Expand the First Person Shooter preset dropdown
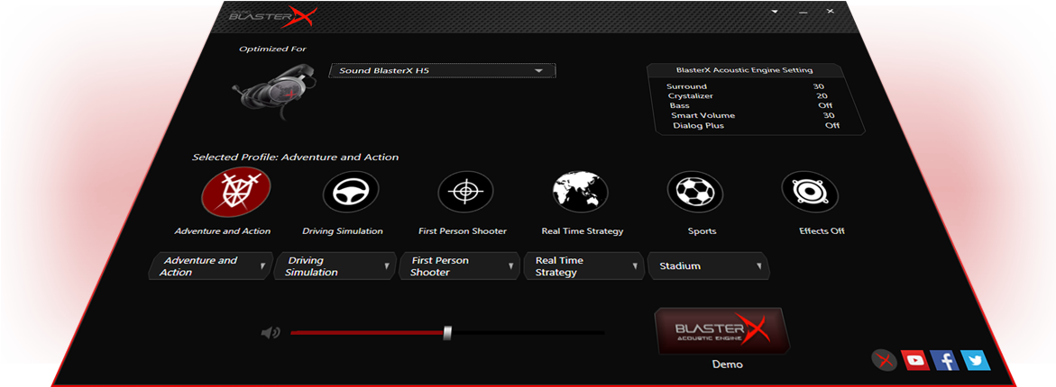This screenshot has height=387, width=1056. point(460,266)
